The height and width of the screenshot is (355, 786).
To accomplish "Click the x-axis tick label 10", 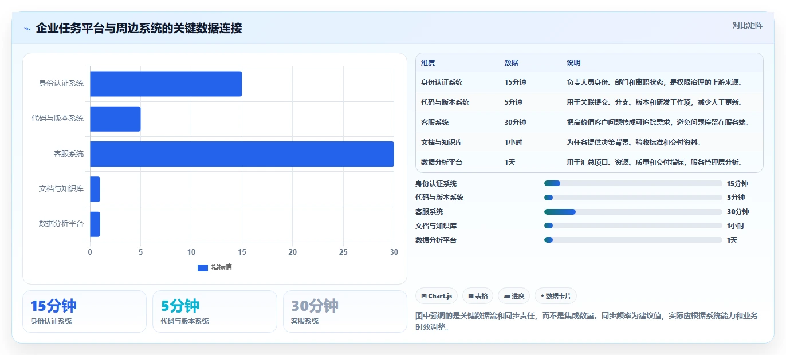I will click(191, 252).
